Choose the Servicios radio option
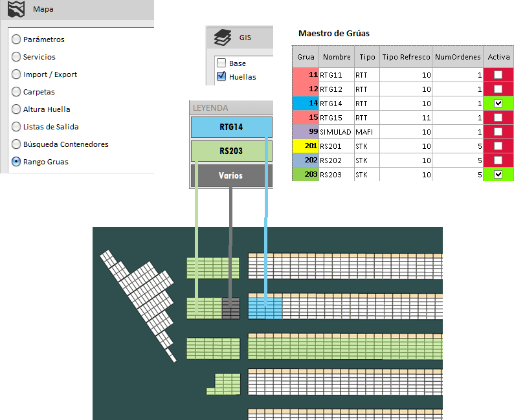 (x=16, y=57)
